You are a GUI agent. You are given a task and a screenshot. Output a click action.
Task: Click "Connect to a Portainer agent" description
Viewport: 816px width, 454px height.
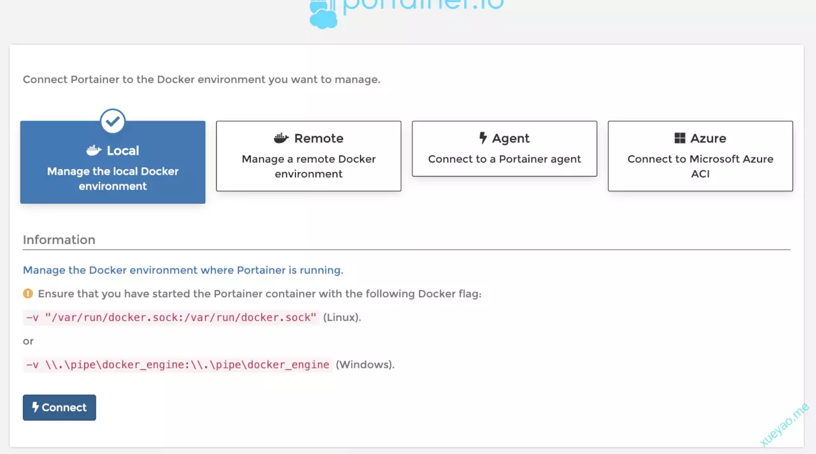504,159
